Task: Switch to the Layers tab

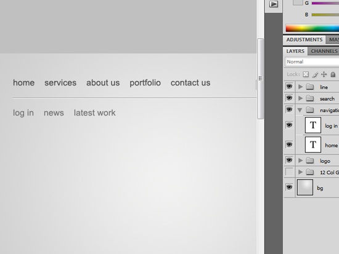Action: coord(295,51)
